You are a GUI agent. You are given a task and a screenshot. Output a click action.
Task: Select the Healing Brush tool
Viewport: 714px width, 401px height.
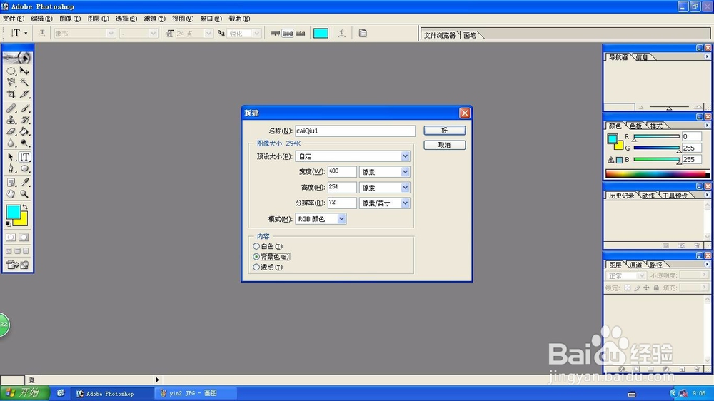[11, 108]
